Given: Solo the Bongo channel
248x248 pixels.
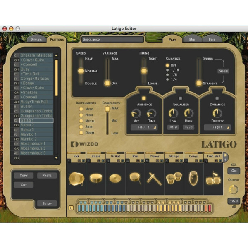Looking at the screenshot, I should [x=181, y=160].
